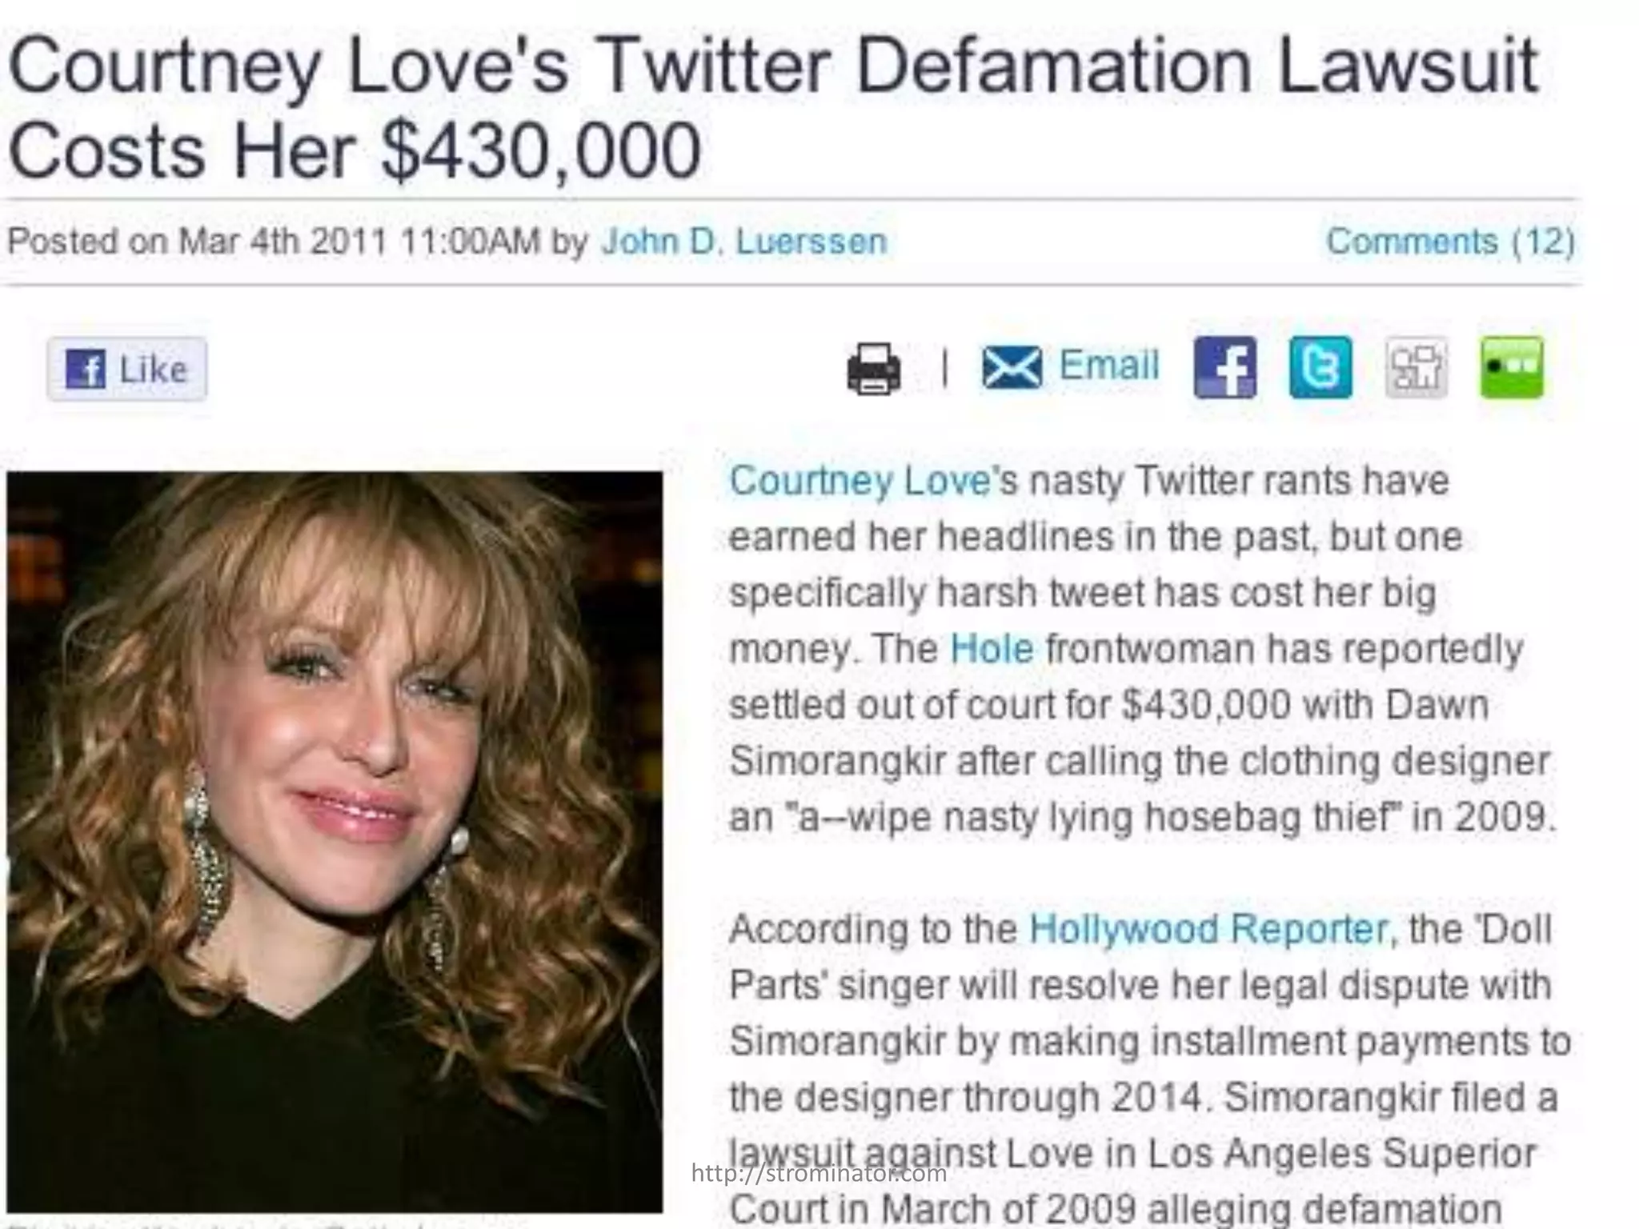
Task: Follow the Hole band link
Action: coord(992,648)
